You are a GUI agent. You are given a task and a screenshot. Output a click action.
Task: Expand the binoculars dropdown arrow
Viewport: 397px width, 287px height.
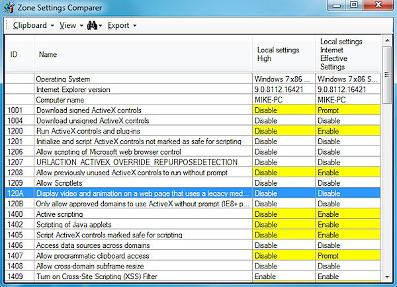pos(101,26)
